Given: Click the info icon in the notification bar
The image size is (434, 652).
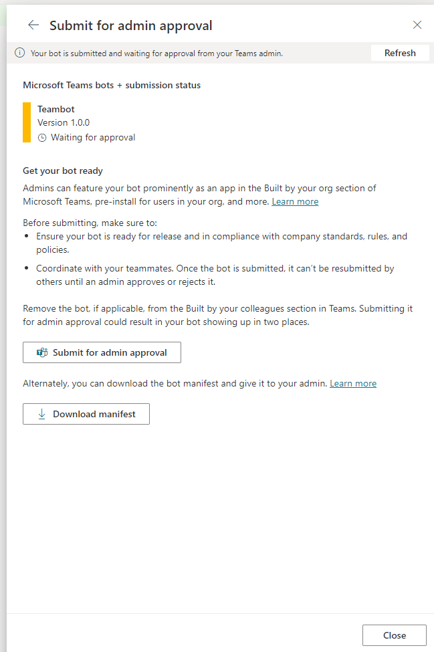Looking at the screenshot, I should click(x=20, y=53).
